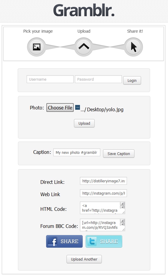This screenshot has width=168, height=275.
Task: Select the Upload step chevron icon
Action: 84,46
